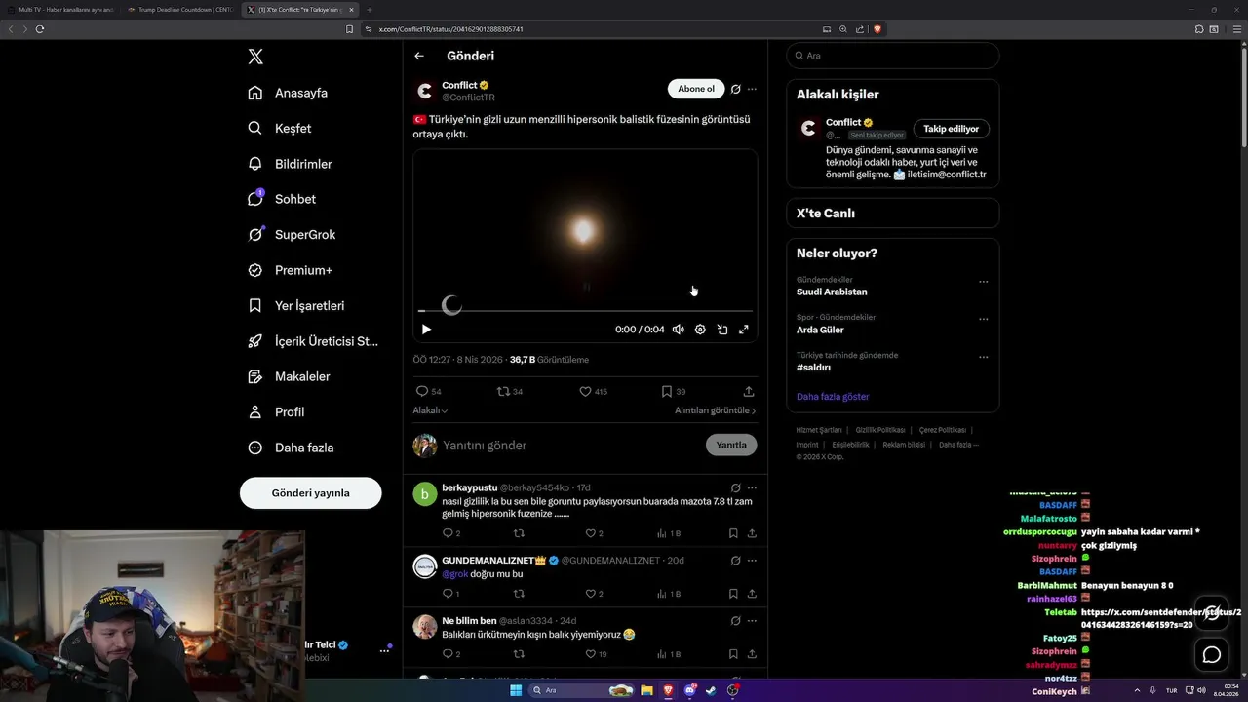Open more options on Conflict post

tap(752, 89)
